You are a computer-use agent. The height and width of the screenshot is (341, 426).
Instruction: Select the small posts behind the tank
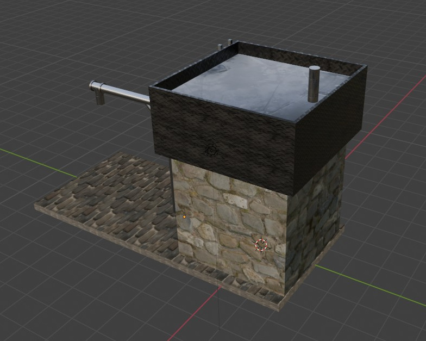tap(225, 45)
